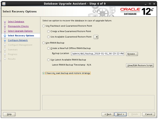
Task: Select Use Latest Available RMAN Backup
Action: (48, 60)
